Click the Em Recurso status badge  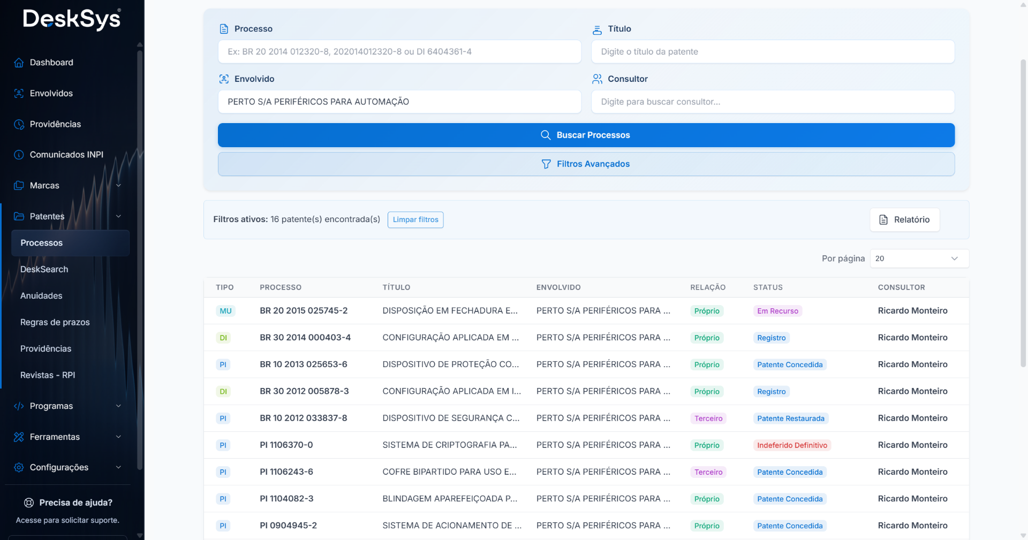(x=777, y=311)
